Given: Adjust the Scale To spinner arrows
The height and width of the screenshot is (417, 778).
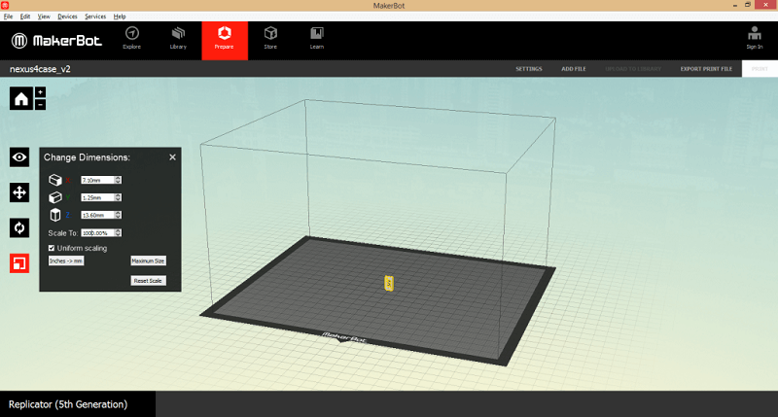Looking at the screenshot, I should tap(118, 232).
